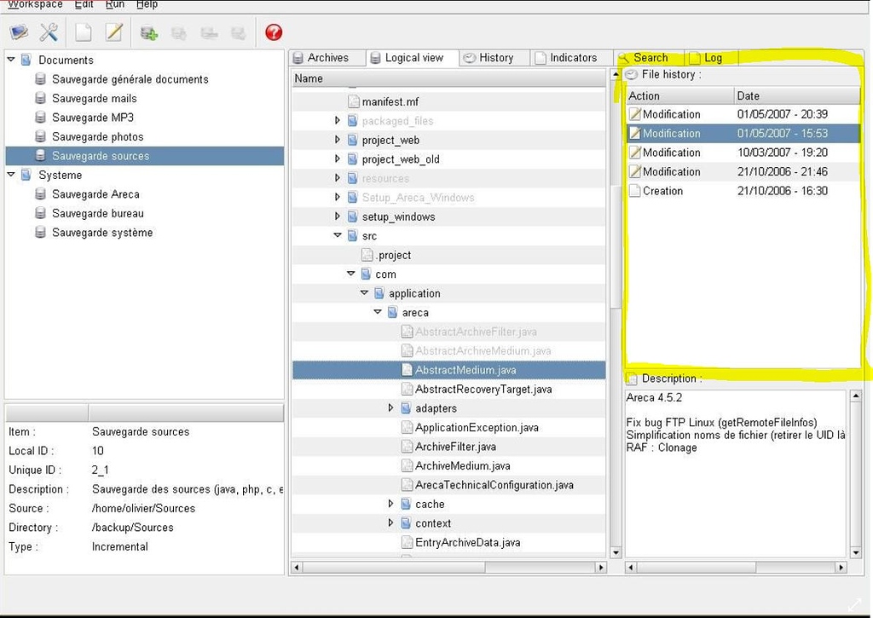Select ArchiveFilter.java in the file list
The image size is (873, 618).
click(x=454, y=446)
